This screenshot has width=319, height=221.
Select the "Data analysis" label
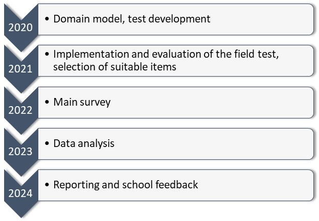84,143
